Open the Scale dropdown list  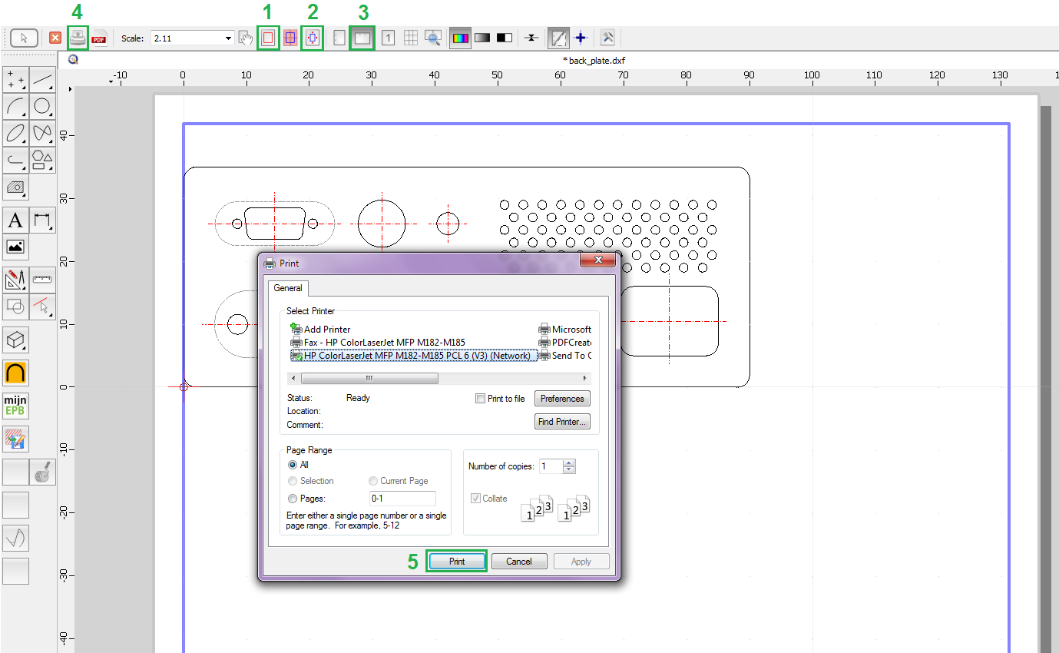point(228,38)
